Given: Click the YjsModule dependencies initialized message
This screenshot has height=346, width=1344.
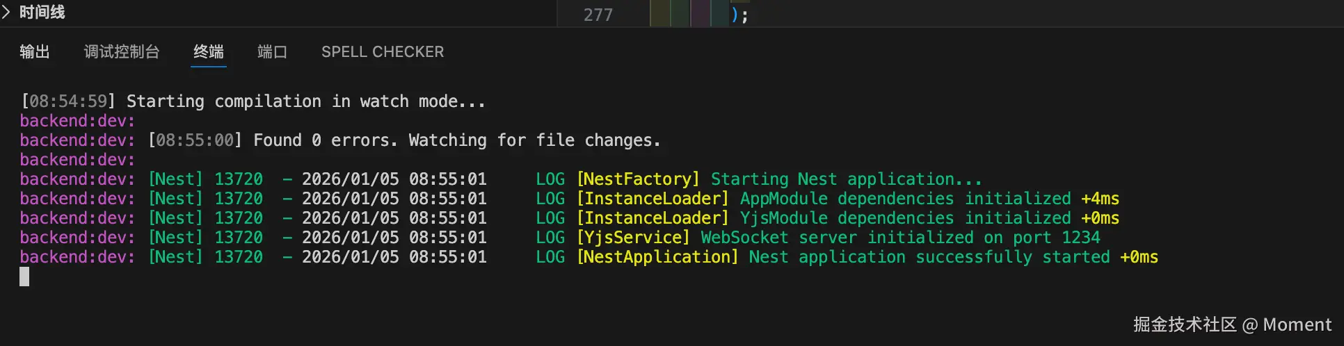Looking at the screenshot, I should pos(905,218).
